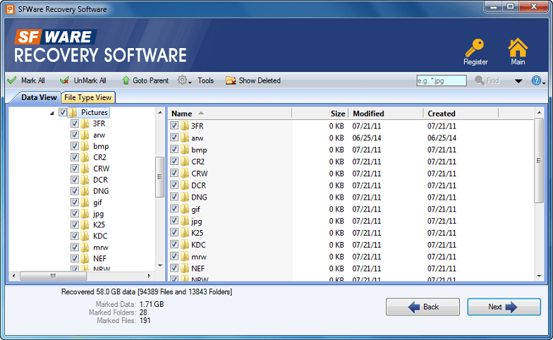Uncheck the Pictures checkbox in the tree
This screenshot has width=553, height=340.
point(63,112)
